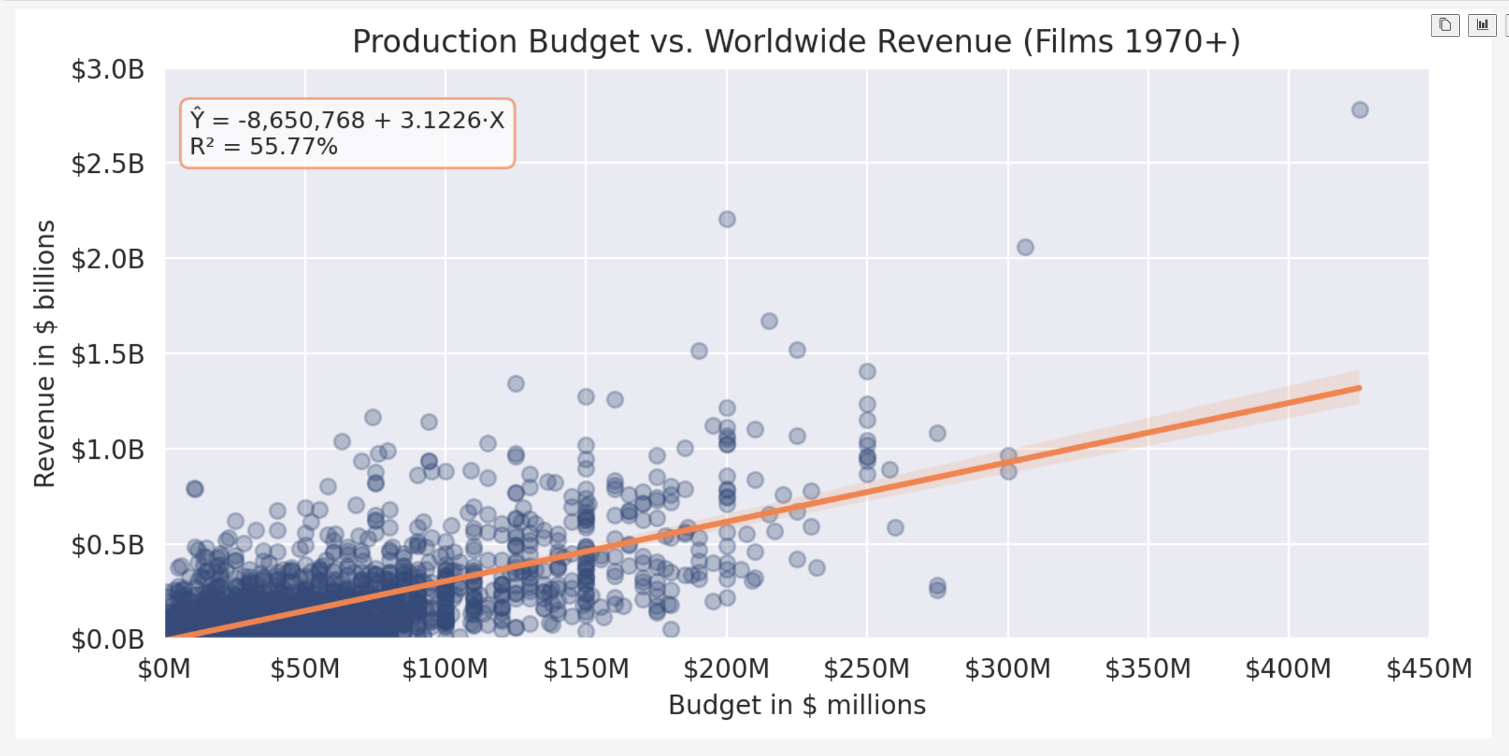Screen dimensions: 1509x756
Task: Click the outlier point just past $300M near $2.0B
Action: pos(1025,248)
